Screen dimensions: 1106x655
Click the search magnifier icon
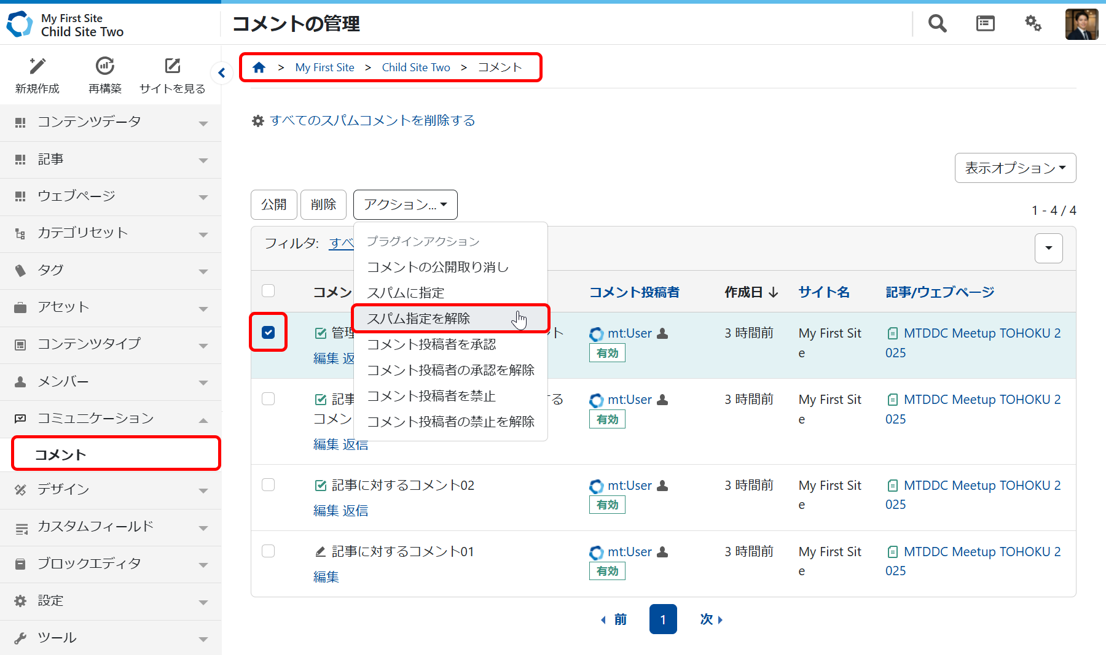pos(937,24)
